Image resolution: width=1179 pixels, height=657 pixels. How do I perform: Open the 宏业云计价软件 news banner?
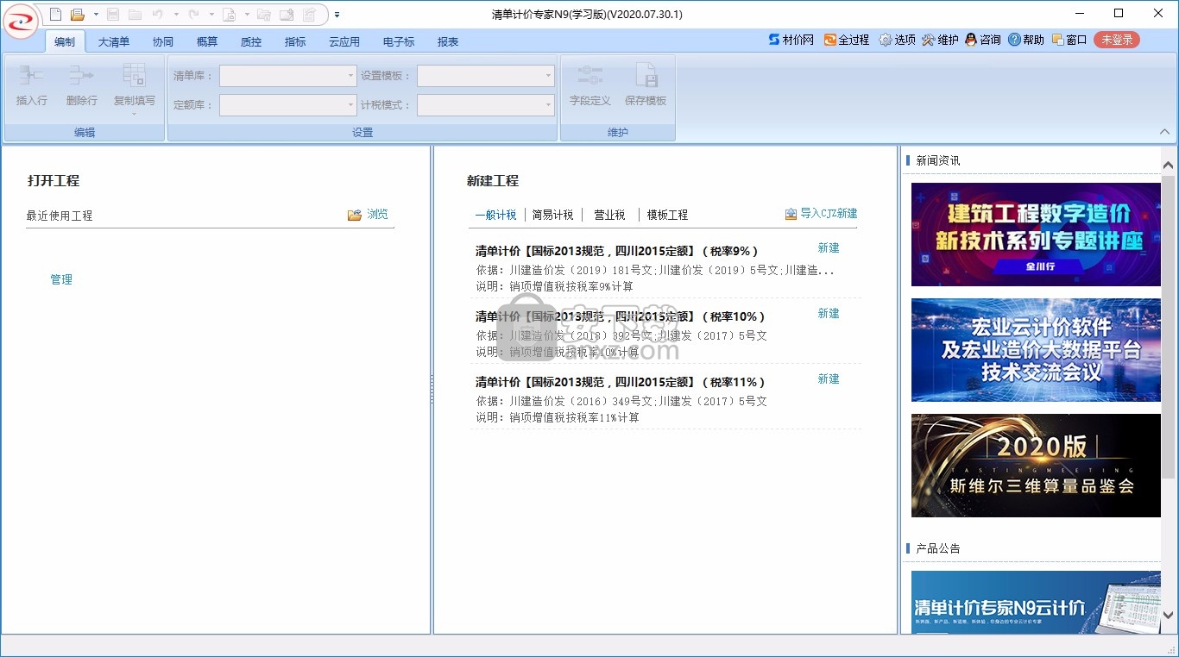(1036, 350)
